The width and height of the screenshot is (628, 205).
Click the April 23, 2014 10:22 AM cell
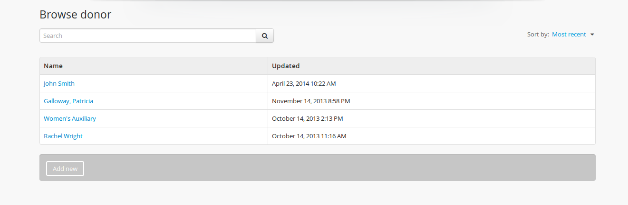(304, 84)
